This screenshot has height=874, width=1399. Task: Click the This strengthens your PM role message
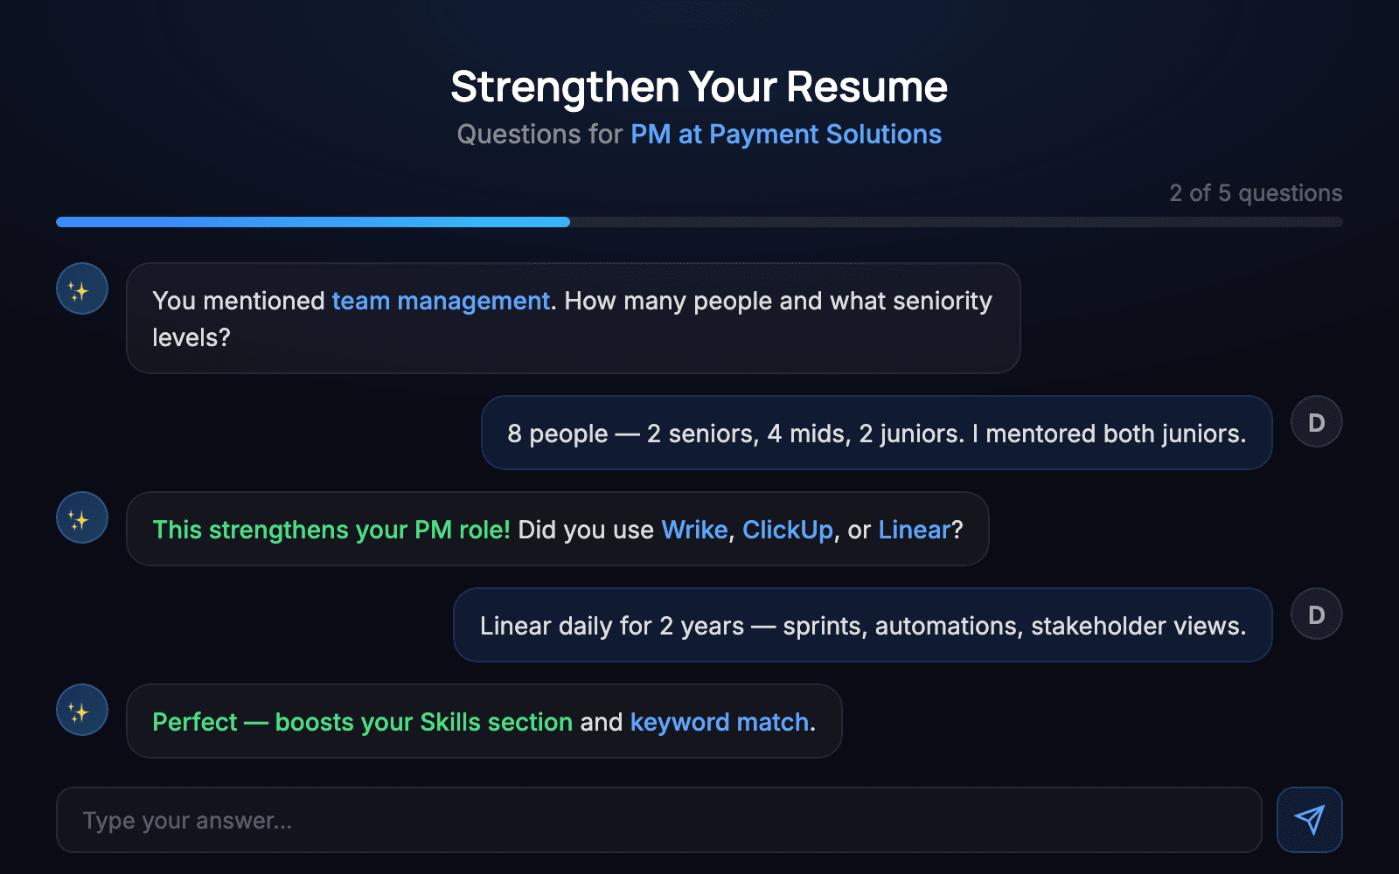(557, 530)
